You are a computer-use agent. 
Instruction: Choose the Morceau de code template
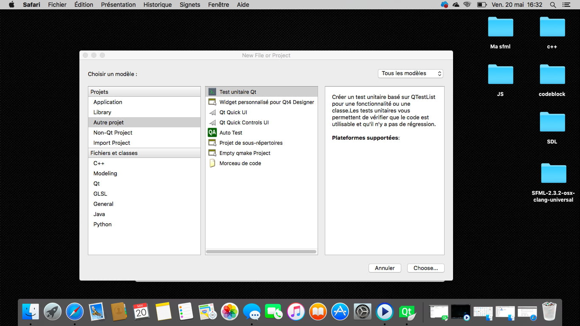click(x=262, y=163)
